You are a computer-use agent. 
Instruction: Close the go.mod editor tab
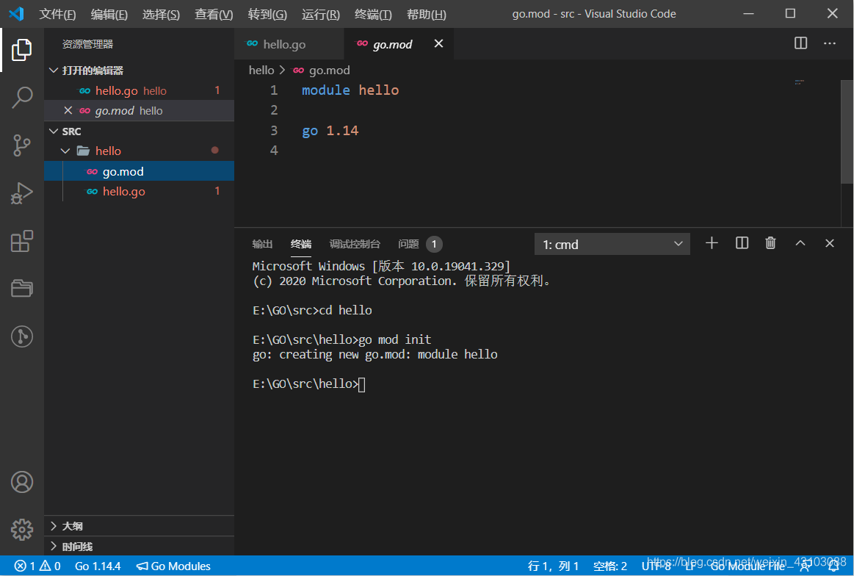click(438, 43)
